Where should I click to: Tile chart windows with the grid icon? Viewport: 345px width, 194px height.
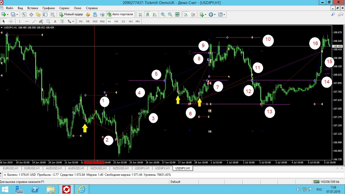(177, 14)
